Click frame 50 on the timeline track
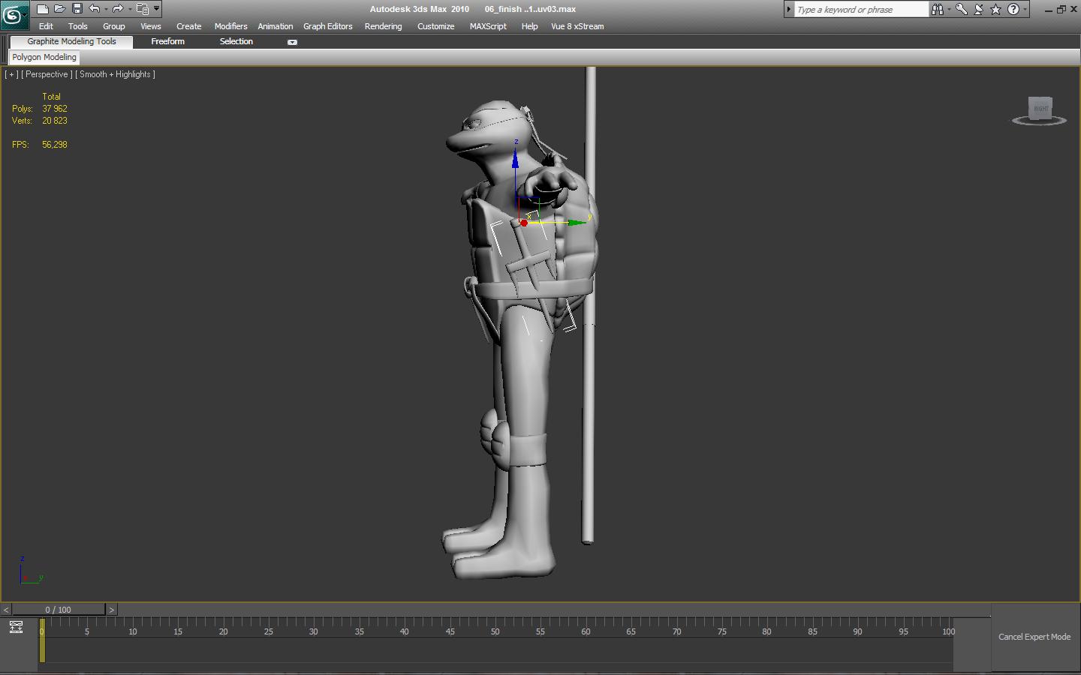1081x675 pixels. click(x=495, y=631)
